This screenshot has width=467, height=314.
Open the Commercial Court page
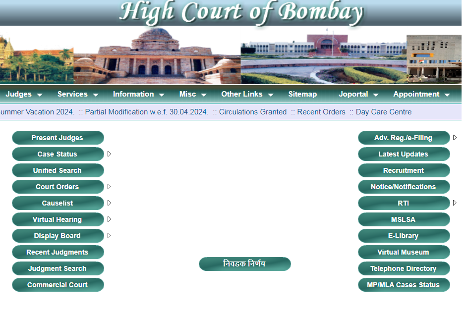coord(58,285)
